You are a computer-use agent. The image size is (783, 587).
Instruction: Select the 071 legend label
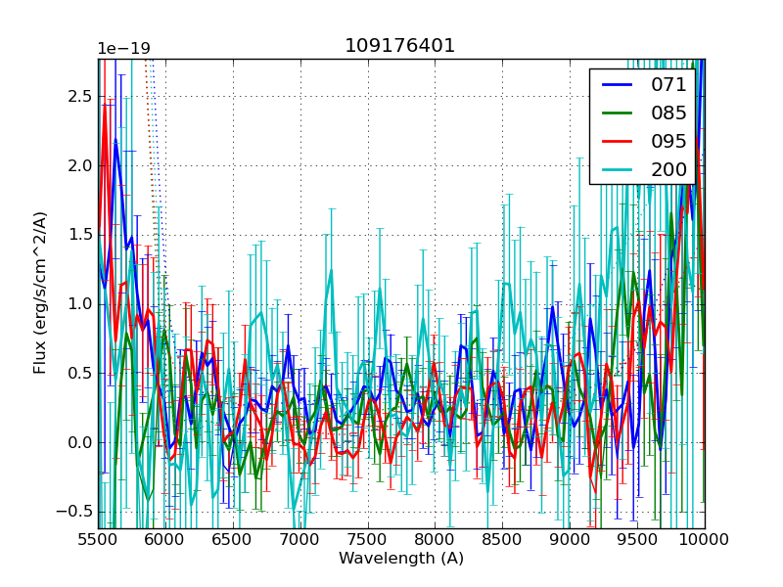point(668,85)
